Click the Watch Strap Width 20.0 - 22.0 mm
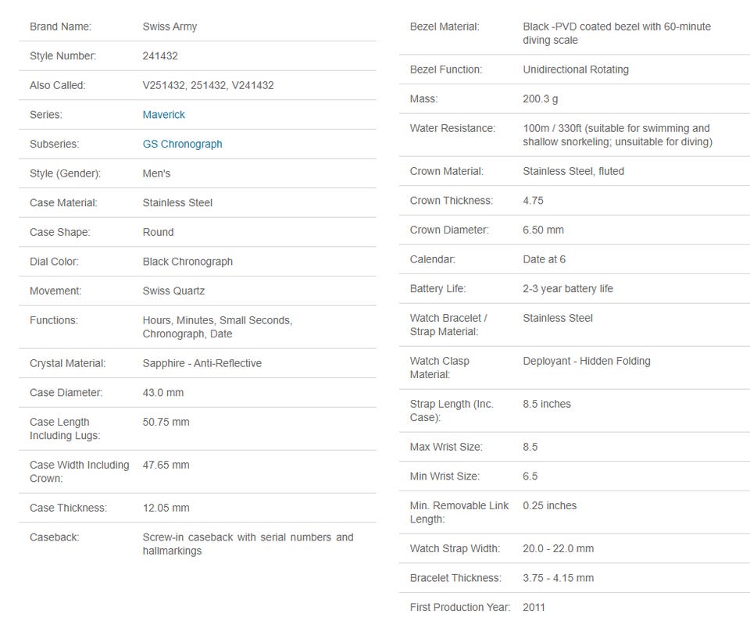The width and height of the screenshot is (750, 635). click(x=558, y=548)
